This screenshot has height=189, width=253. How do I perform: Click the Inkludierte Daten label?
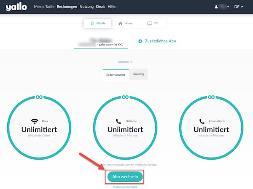click(39, 136)
